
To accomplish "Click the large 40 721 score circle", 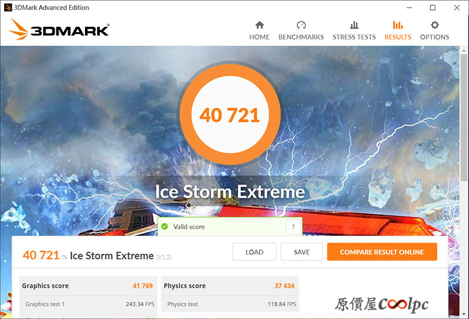I will click(230, 114).
